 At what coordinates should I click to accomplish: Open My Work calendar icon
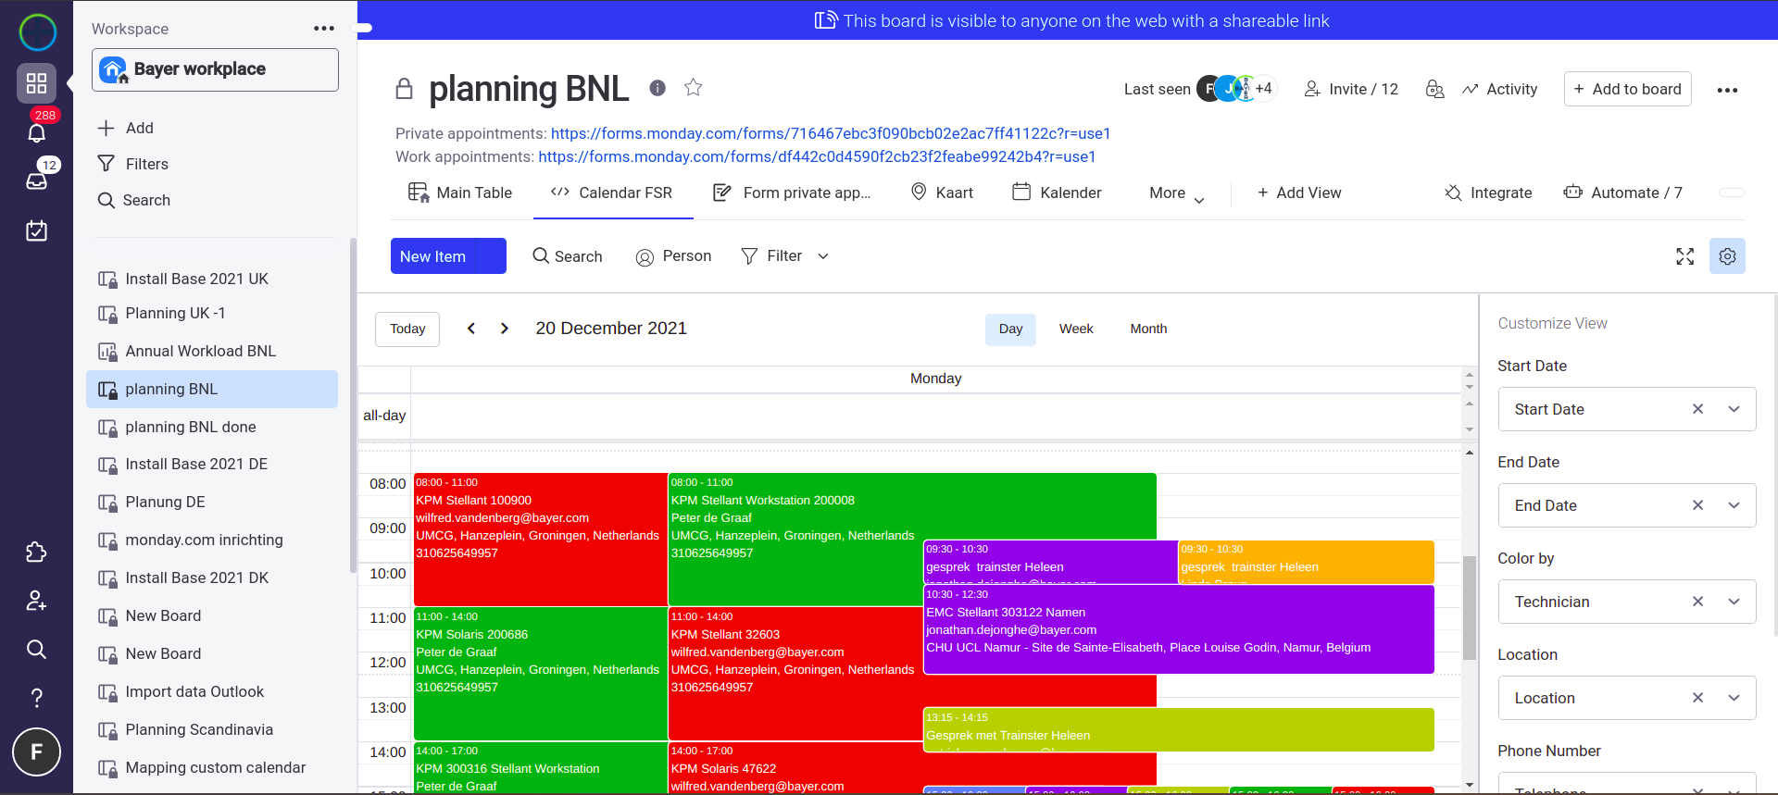[37, 230]
